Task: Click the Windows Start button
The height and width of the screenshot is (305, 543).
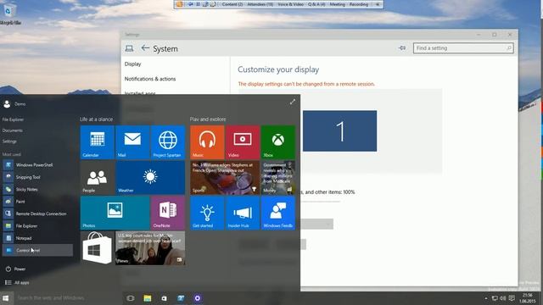Action: click(x=6, y=297)
